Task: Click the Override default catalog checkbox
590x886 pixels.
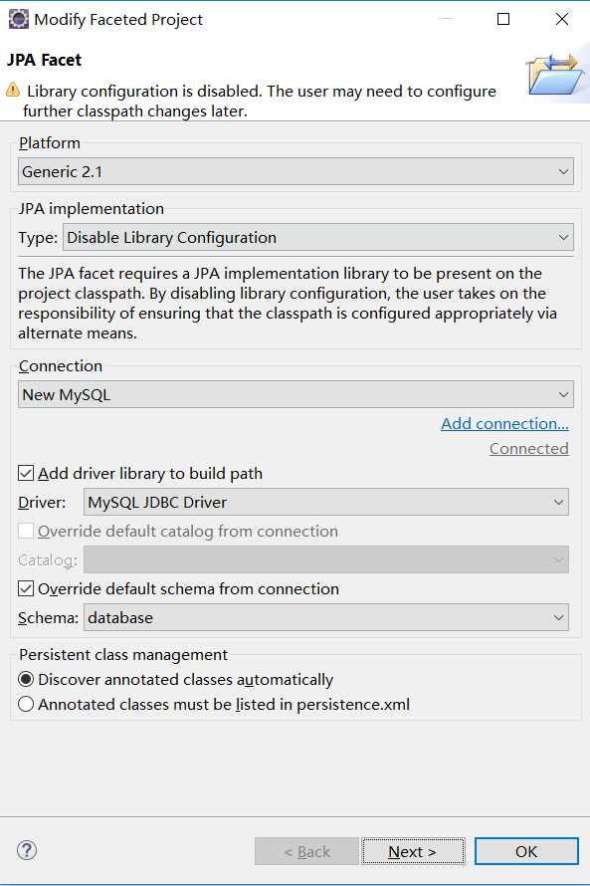Action: pos(26,531)
